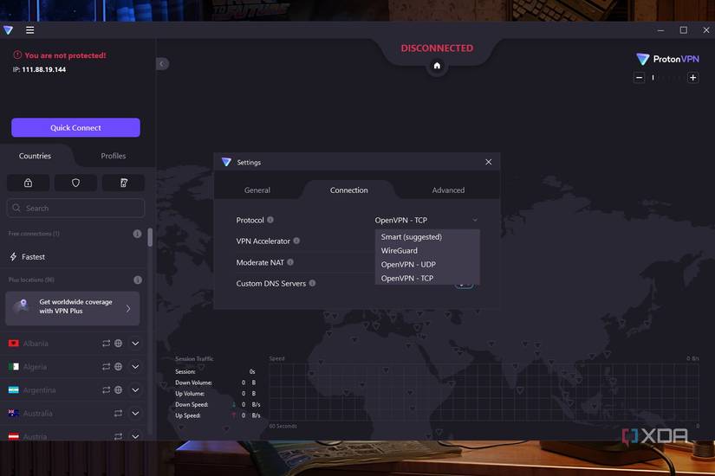
Task: Expand Austria server list
Action: pyautogui.click(x=135, y=436)
